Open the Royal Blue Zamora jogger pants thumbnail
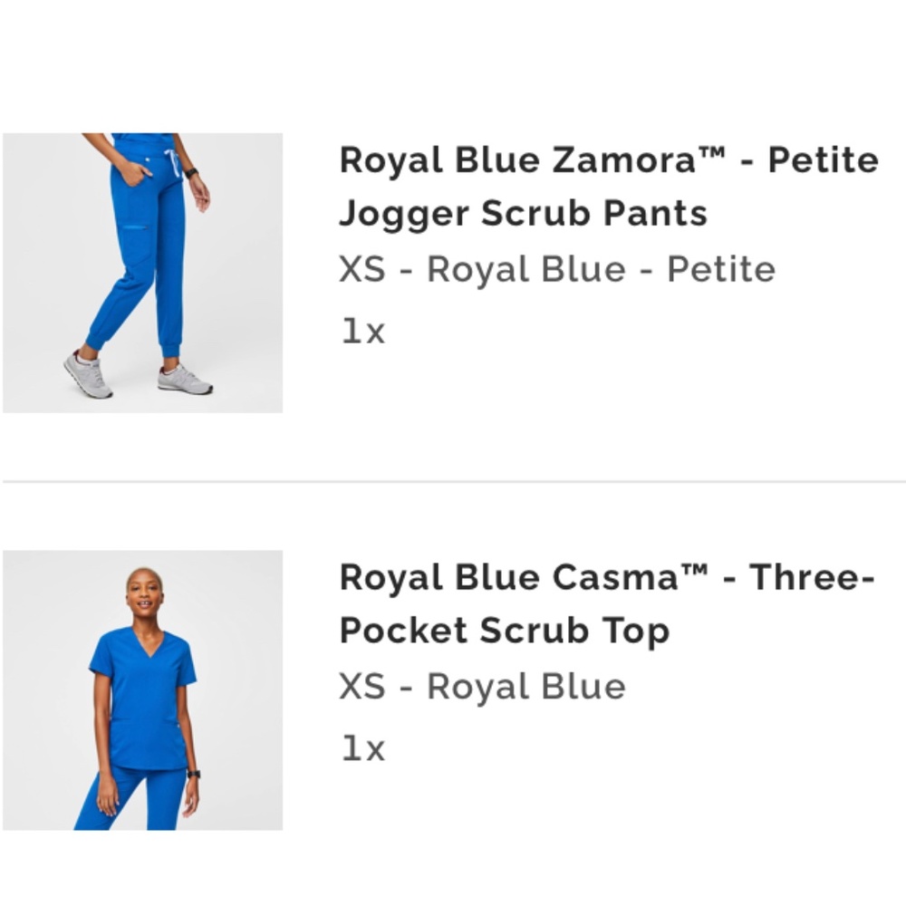The height and width of the screenshot is (906, 906). pyautogui.click(x=142, y=273)
